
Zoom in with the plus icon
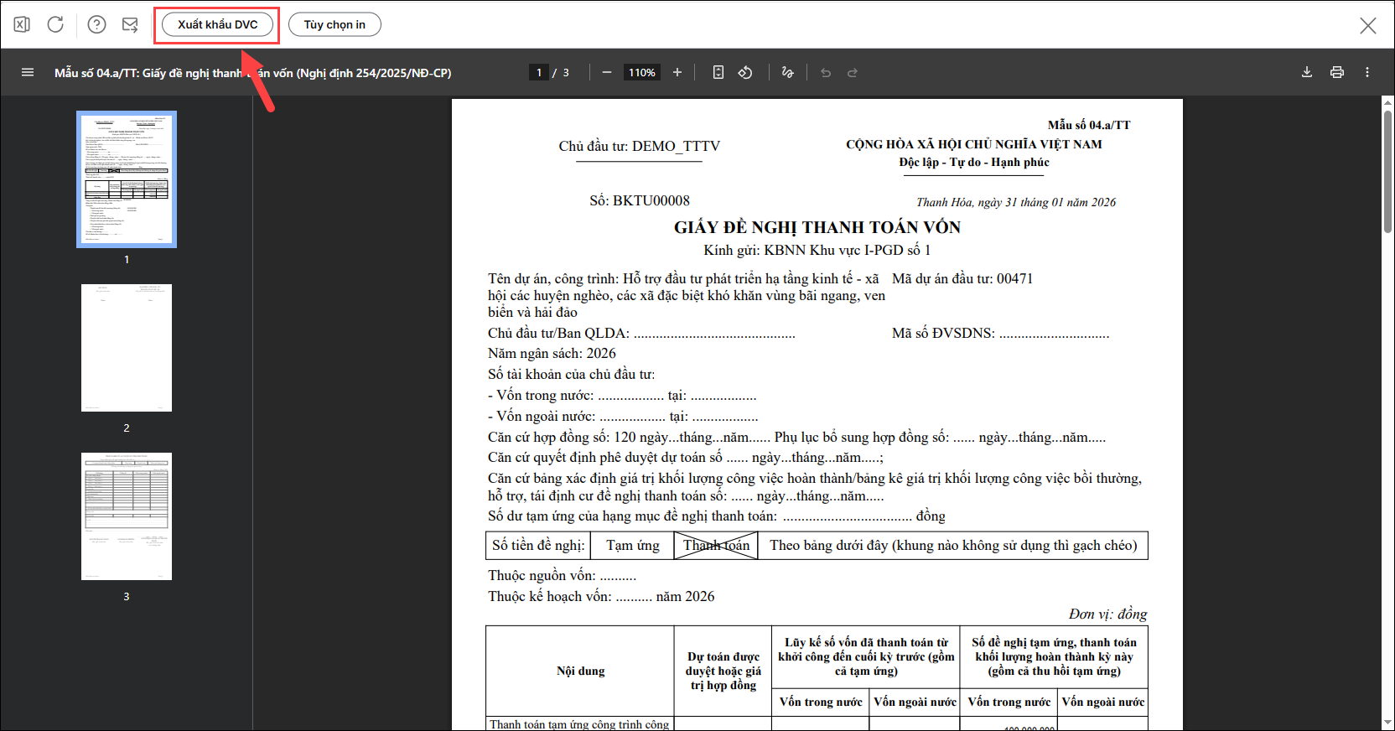click(x=677, y=72)
